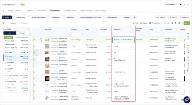Open the Procurement view tab

pyautogui.click(x=56, y=17)
